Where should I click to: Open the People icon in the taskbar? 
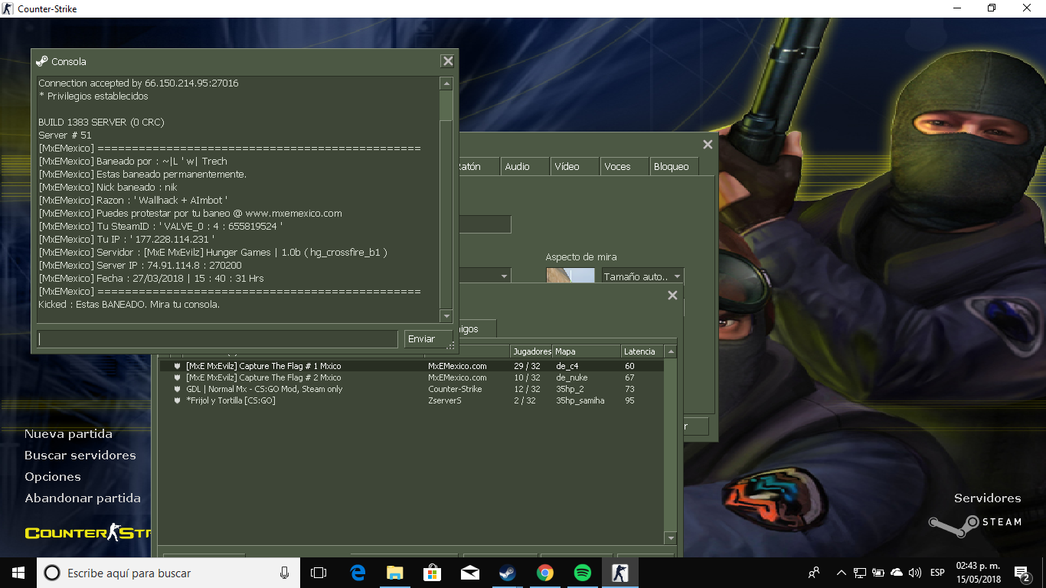(814, 573)
